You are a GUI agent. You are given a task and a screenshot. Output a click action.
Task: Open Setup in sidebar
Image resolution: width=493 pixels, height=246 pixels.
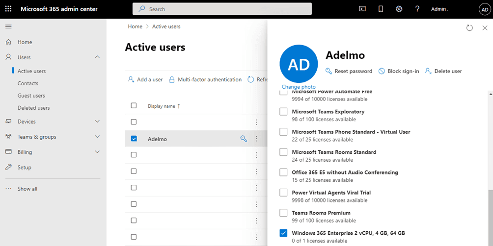24,167
